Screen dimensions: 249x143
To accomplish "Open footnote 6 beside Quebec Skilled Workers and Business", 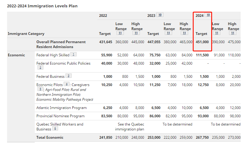I will (55, 129).
